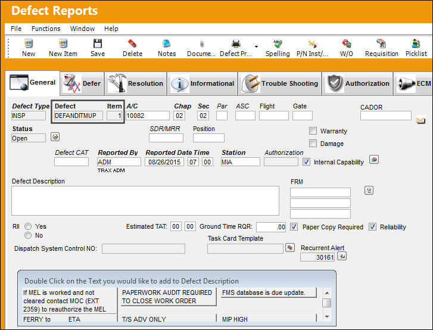Open the Functions menu
The width and height of the screenshot is (433, 330).
[x=46, y=29]
